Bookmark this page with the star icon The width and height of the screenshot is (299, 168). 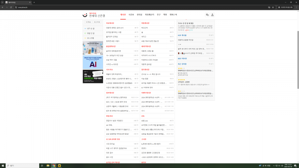(273, 7)
